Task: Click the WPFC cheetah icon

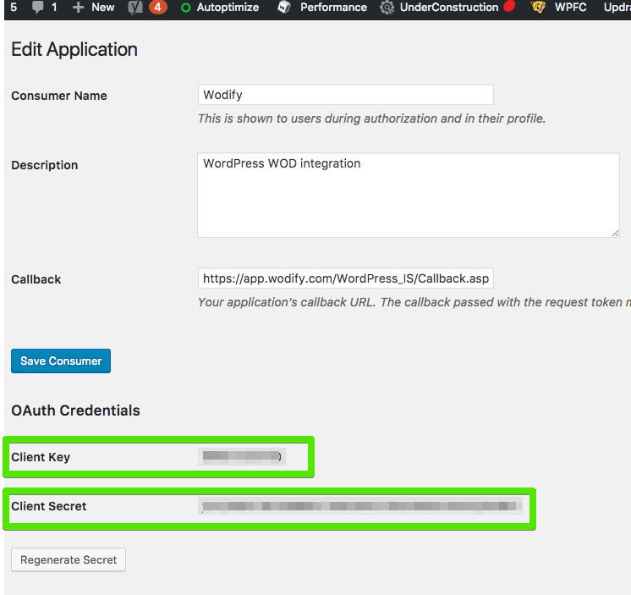Action: (x=539, y=8)
